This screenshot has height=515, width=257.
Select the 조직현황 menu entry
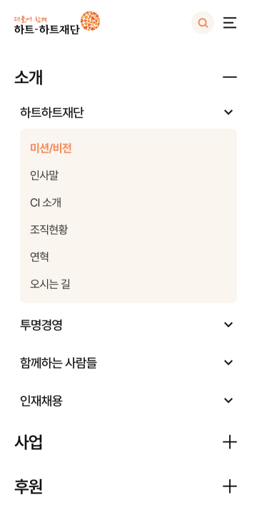pyautogui.click(x=49, y=230)
